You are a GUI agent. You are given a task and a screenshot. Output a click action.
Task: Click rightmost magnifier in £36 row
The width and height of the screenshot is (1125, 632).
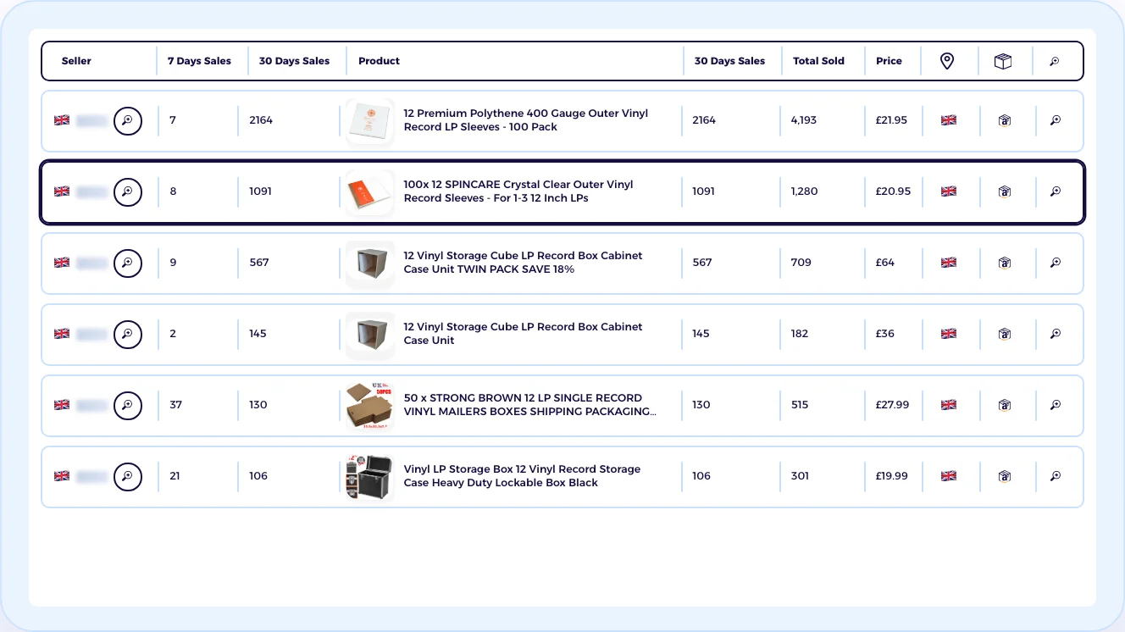point(1056,334)
